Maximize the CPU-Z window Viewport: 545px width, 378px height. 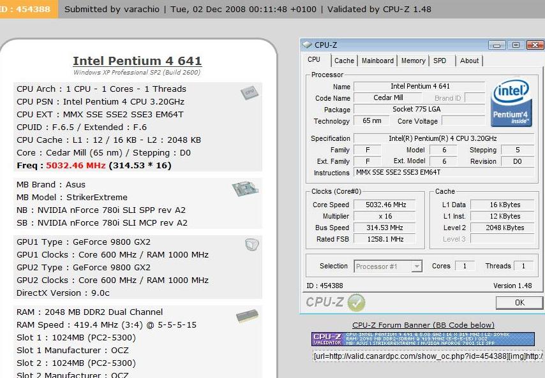(516, 45)
